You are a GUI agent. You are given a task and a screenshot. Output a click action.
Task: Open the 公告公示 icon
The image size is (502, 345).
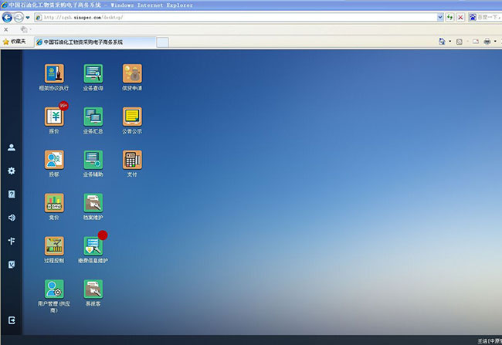132,117
